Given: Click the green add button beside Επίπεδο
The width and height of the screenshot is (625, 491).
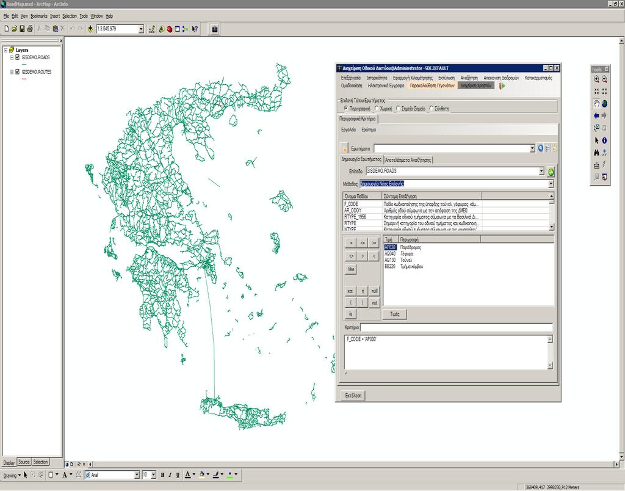Looking at the screenshot, I should (x=551, y=172).
